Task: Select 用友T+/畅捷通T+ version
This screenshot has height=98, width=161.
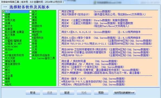Action: coord(60,73)
